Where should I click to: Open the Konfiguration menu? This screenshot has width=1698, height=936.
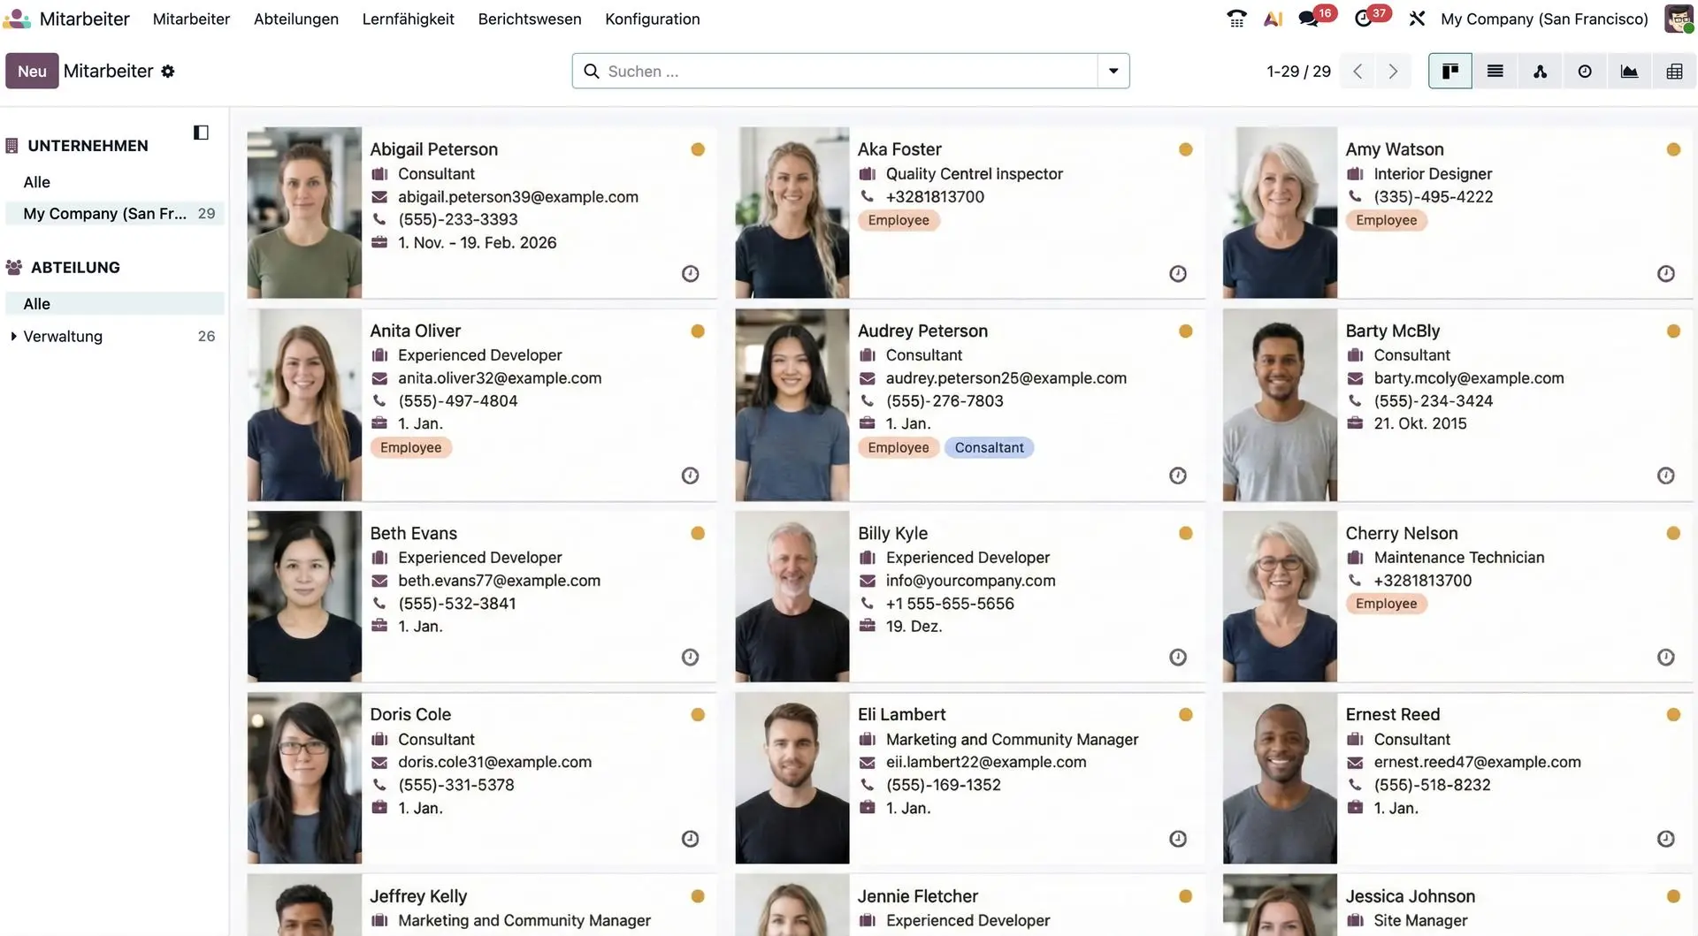tap(652, 19)
